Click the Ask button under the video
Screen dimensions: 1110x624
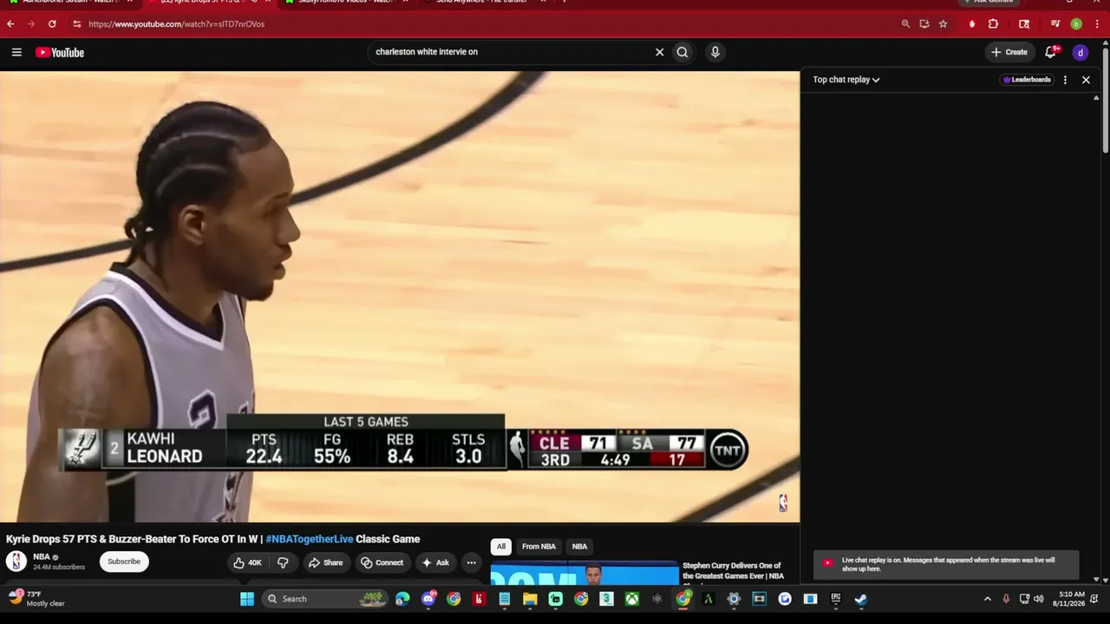(435, 562)
